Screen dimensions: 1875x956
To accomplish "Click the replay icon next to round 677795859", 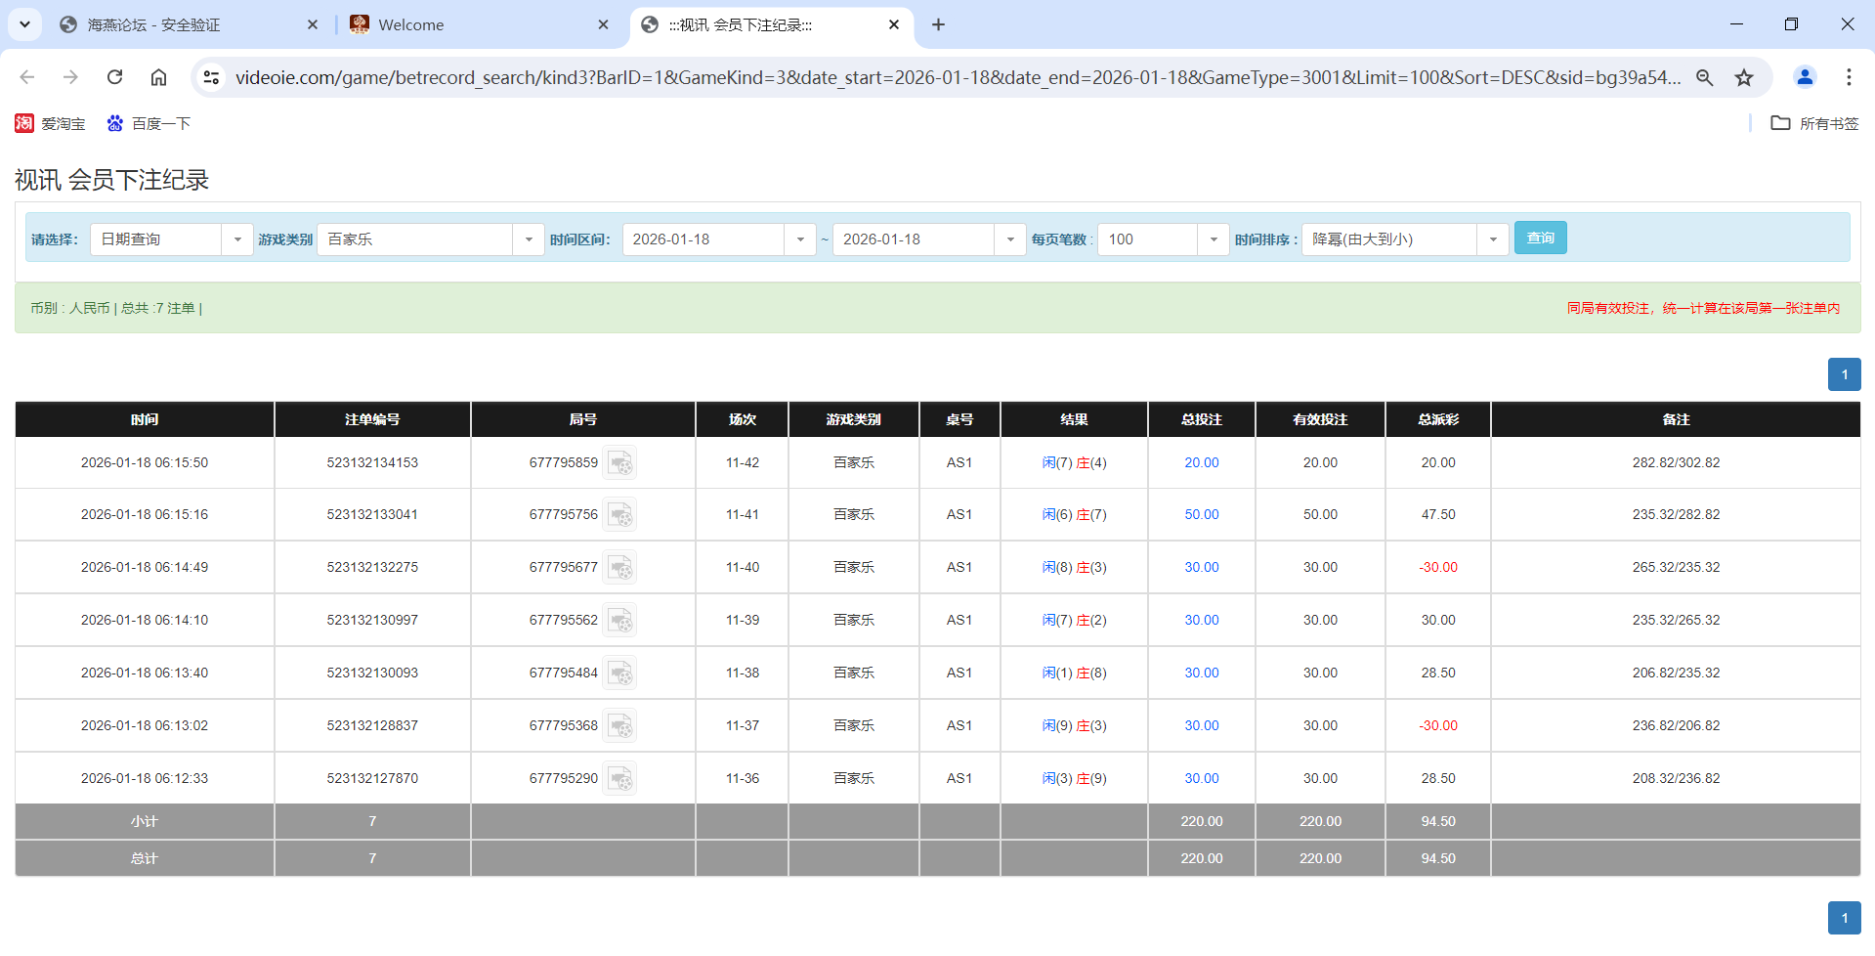I will click(620, 462).
